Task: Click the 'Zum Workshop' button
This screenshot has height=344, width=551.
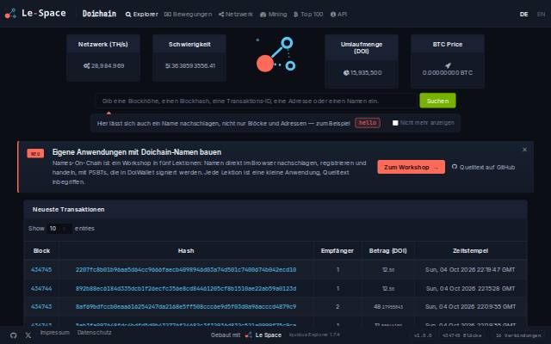Action: point(412,167)
